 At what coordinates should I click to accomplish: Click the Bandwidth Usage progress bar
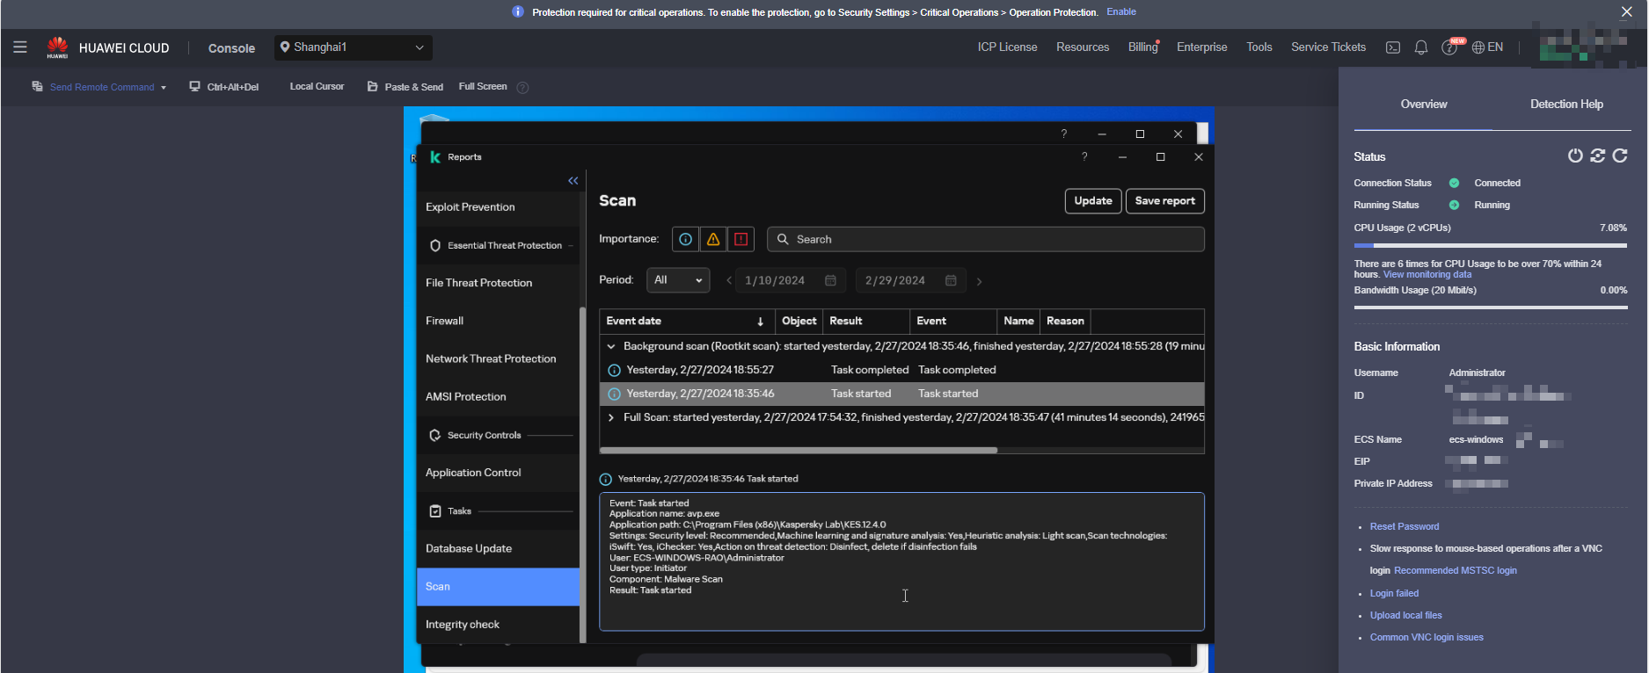1491,308
